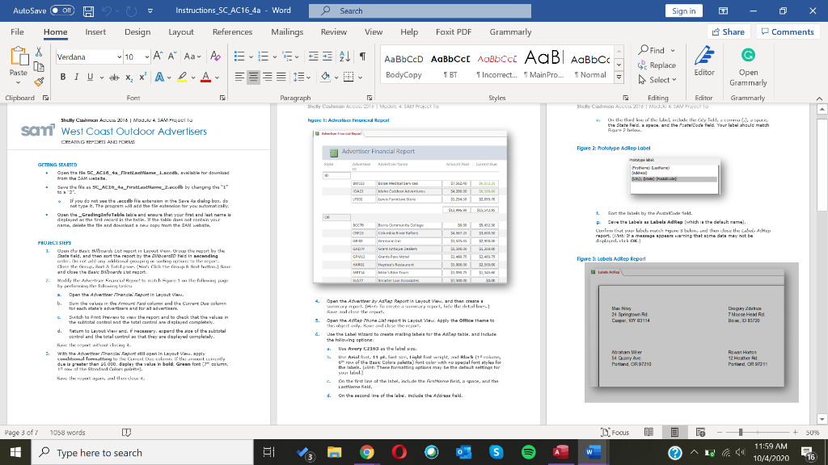Click the Text Effects icon
Viewport: 828px width, 465px height.
pyautogui.click(x=159, y=77)
